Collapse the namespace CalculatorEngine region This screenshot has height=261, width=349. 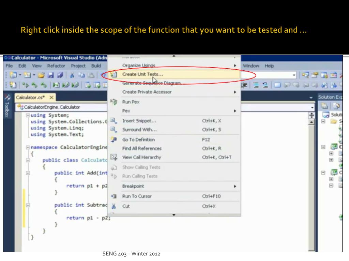(28, 147)
